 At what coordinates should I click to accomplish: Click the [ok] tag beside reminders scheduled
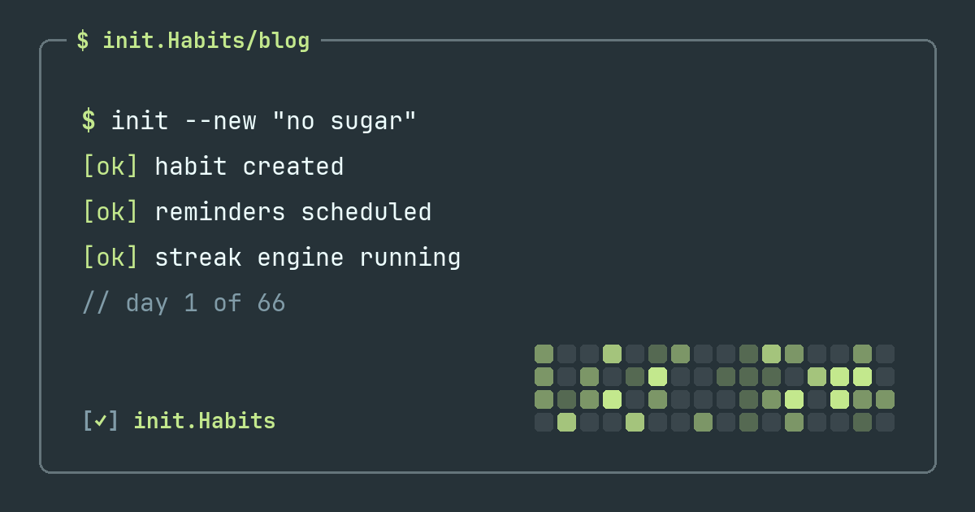[x=110, y=212]
